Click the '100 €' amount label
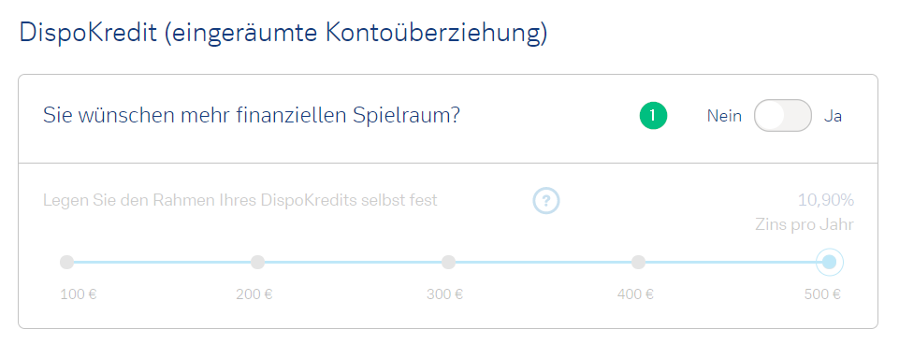The height and width of the screenshot is (358, 899). tap(78, 295)
